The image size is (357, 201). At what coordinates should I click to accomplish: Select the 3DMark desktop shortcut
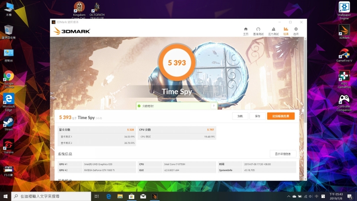tap(344, 32)
